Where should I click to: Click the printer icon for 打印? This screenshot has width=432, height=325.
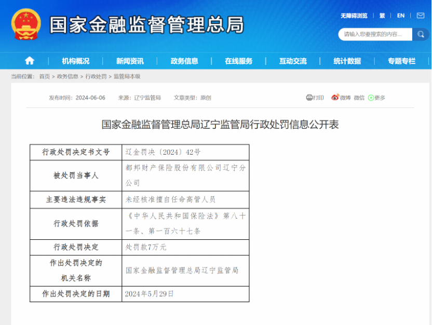309,98
